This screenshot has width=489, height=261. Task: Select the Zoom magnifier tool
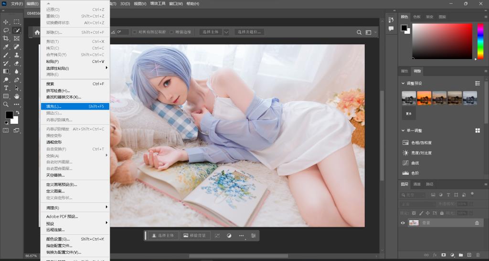6,104
